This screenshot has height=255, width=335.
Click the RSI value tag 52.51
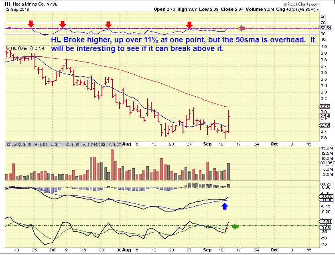tap(326, 28)
